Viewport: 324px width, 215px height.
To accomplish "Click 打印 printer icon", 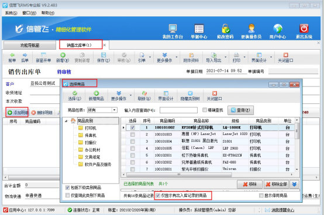I will [x=236, y=55].
